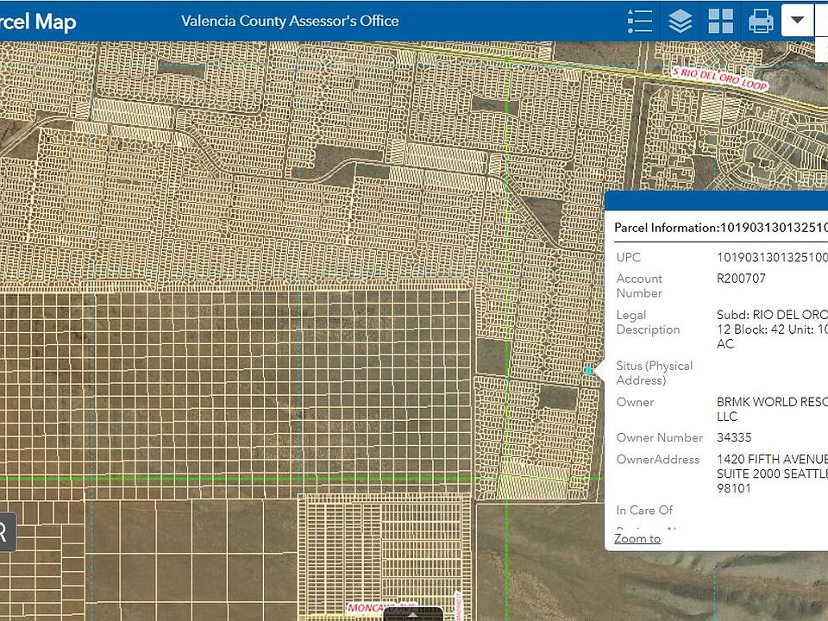
Task: Click the Zoom to link in popup
Action: [637, 538]
